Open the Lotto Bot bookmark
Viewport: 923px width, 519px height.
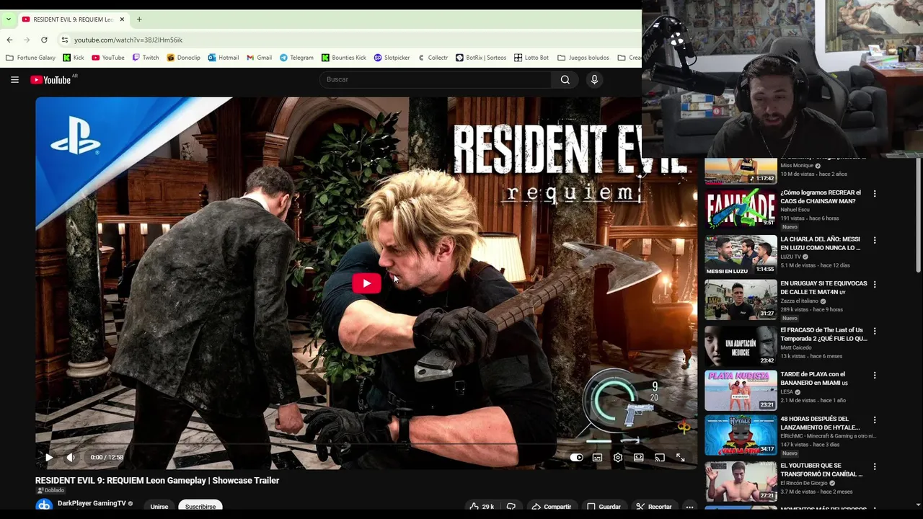coord(531,58)
